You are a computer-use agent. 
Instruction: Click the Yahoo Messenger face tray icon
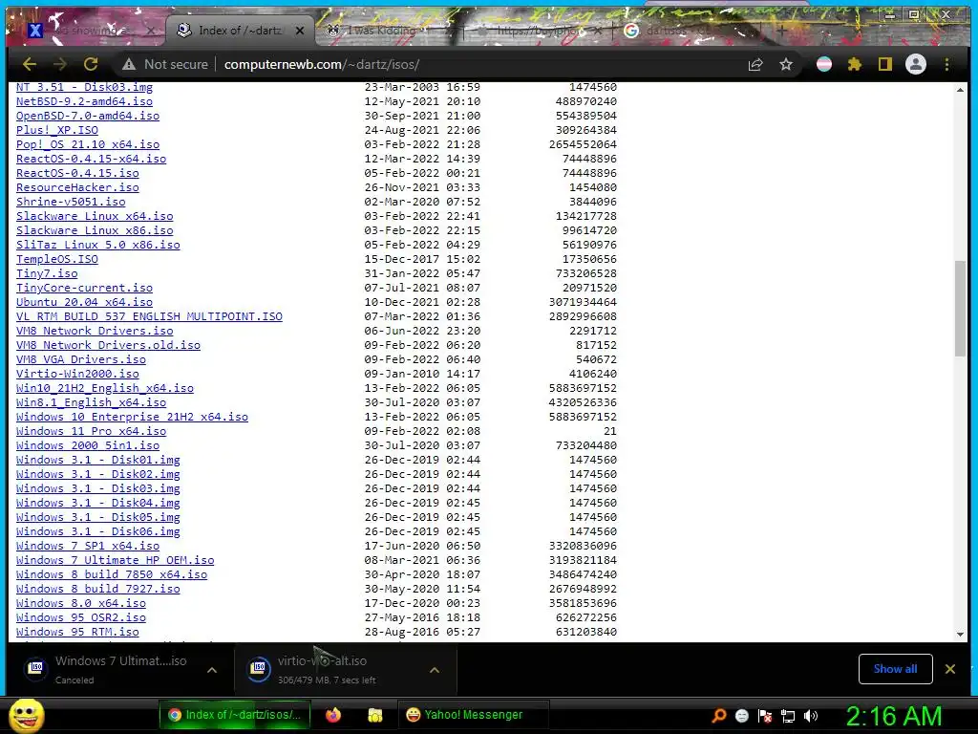click(x=741, y=716)
